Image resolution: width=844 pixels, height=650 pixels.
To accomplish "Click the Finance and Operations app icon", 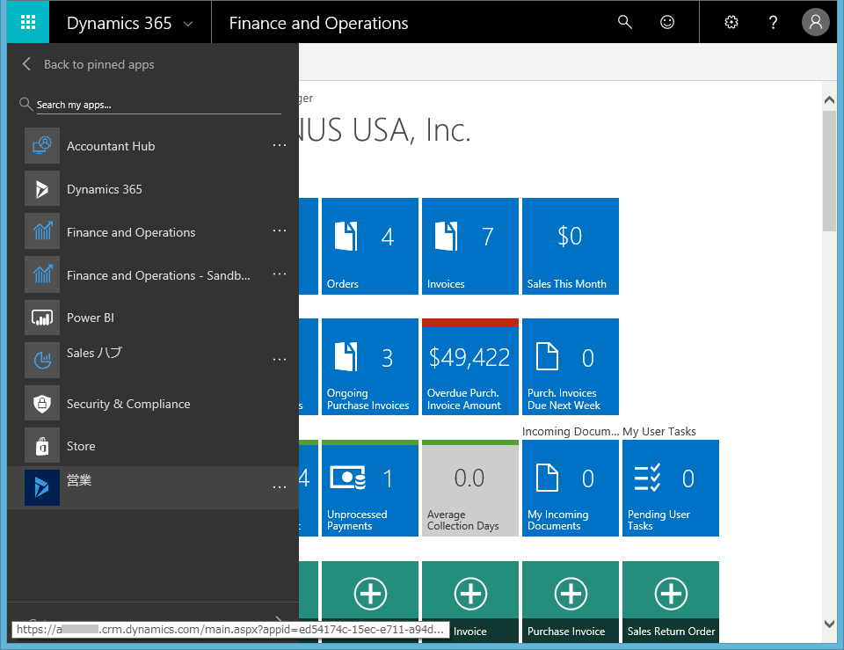I will click(42, 231).
